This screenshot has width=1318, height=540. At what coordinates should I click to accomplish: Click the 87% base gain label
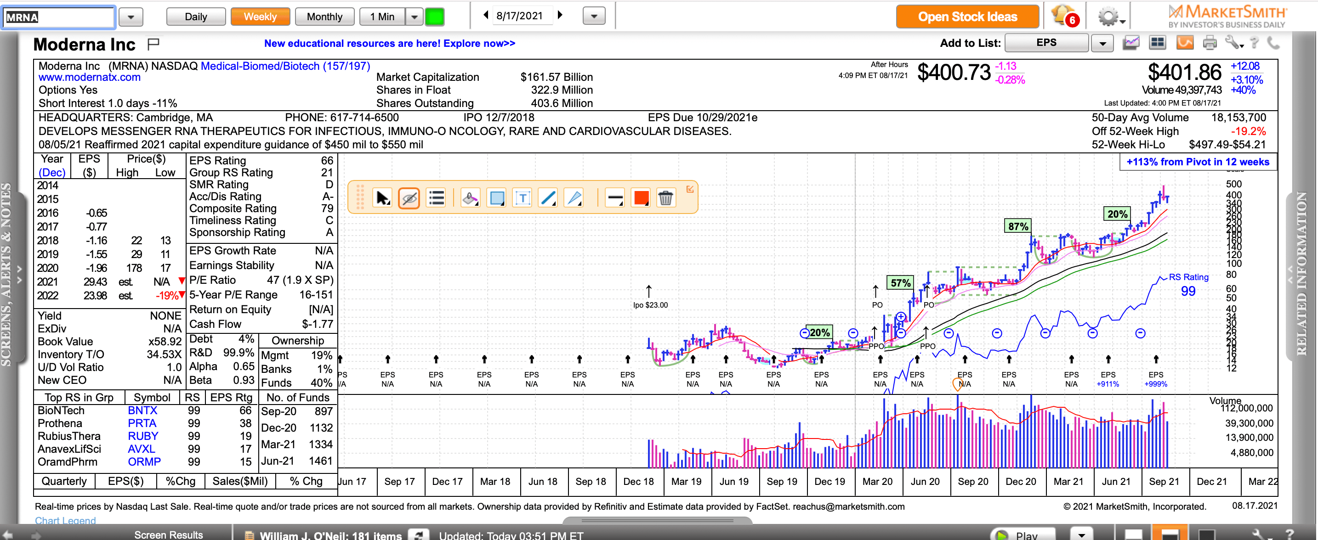pos(1017,226)
